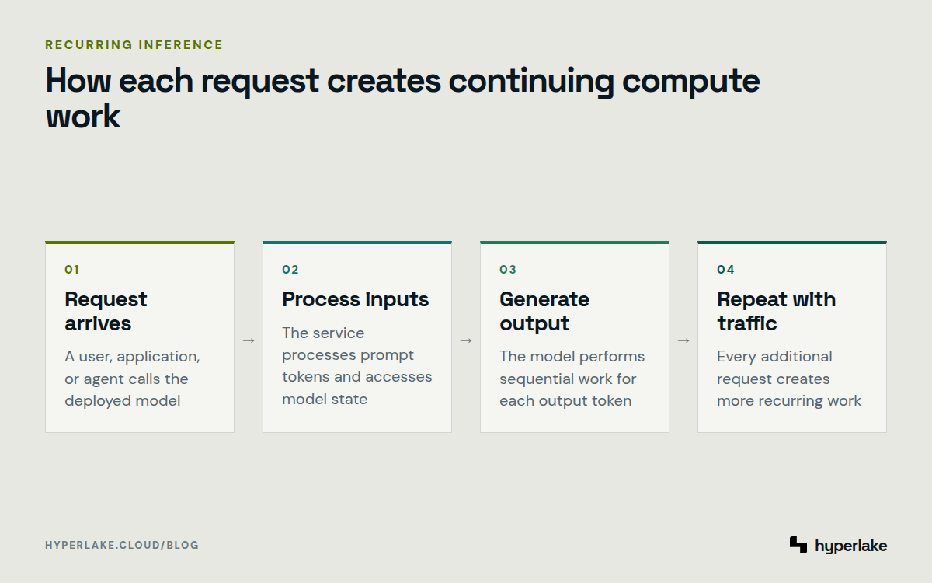Image resolution: width=932 pixels, height=583 pixels.
Task: Click the hyperlake logo icon
Action: (798, 545)
